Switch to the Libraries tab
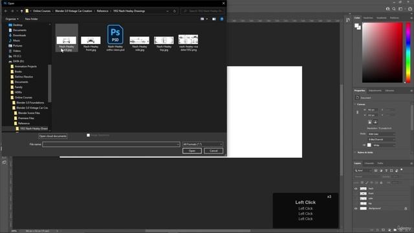Image resolution: width=414 pixels, height=233 pixels. coord(389,91)
